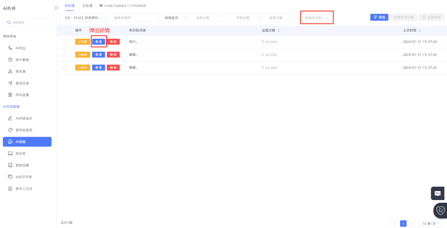Click the sidebar collapse icon
The height and width of the screenshot is (228, 447).
56,8
